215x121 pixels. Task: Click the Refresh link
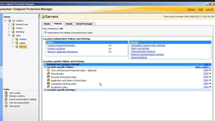tap(191, 9)
